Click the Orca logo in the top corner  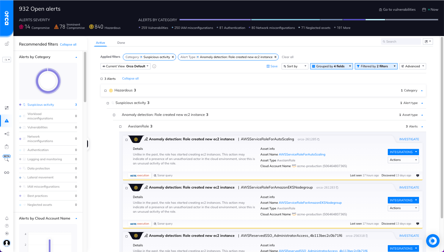point(6,18)
